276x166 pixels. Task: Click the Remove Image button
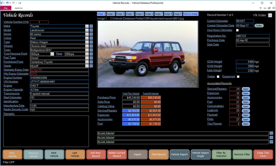[190, 14]
